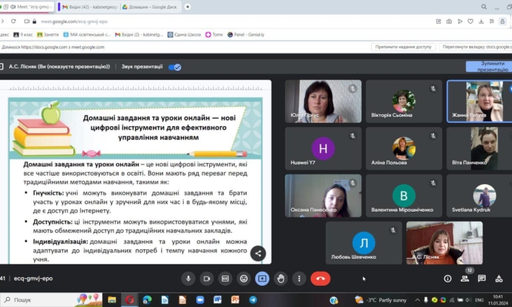The image size is (512, 307).
Task: Launch Microsoft Edge from taskbar
Action: point(147,300)
